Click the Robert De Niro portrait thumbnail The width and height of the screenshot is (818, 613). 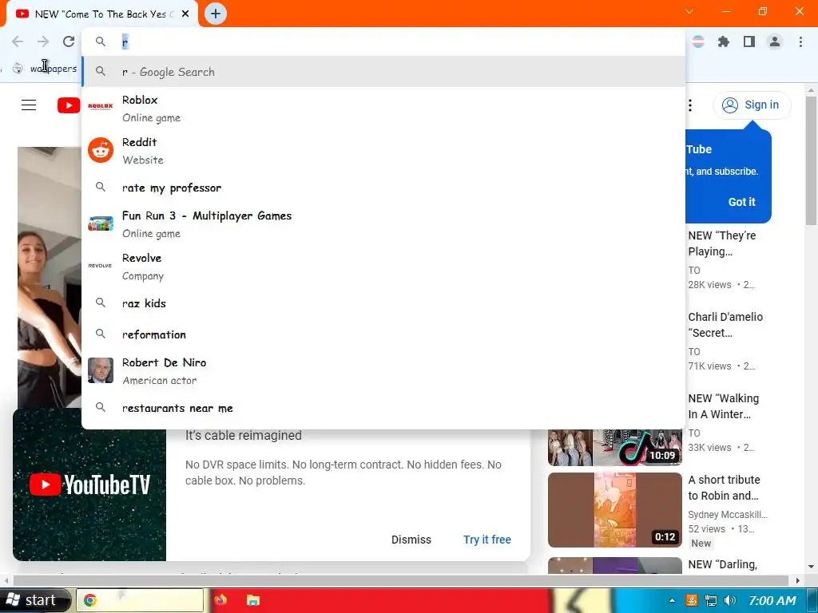[x=101, y=370]
